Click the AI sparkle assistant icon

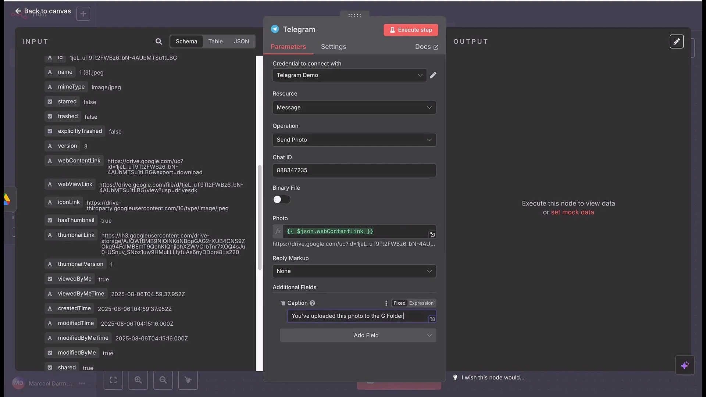click(685, 365)
